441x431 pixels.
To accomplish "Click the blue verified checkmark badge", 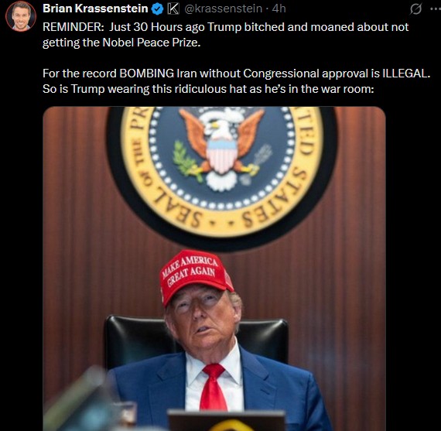I will [x=157, y=9].
